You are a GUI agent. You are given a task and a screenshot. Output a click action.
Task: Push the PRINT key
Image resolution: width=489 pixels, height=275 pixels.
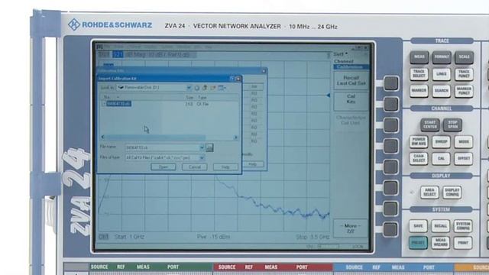click(x=463, y=243)
